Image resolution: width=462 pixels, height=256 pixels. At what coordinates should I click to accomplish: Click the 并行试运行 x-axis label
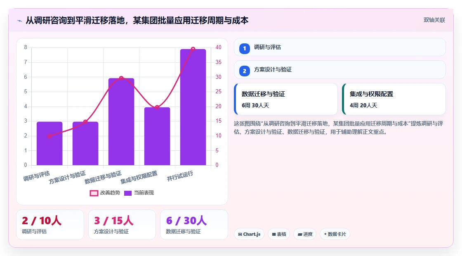(180, 176)
